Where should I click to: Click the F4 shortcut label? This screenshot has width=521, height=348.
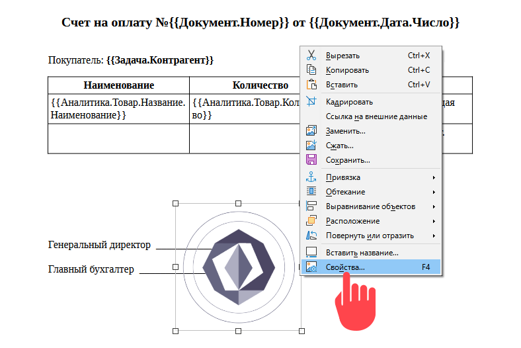click(x=426, y=267)
